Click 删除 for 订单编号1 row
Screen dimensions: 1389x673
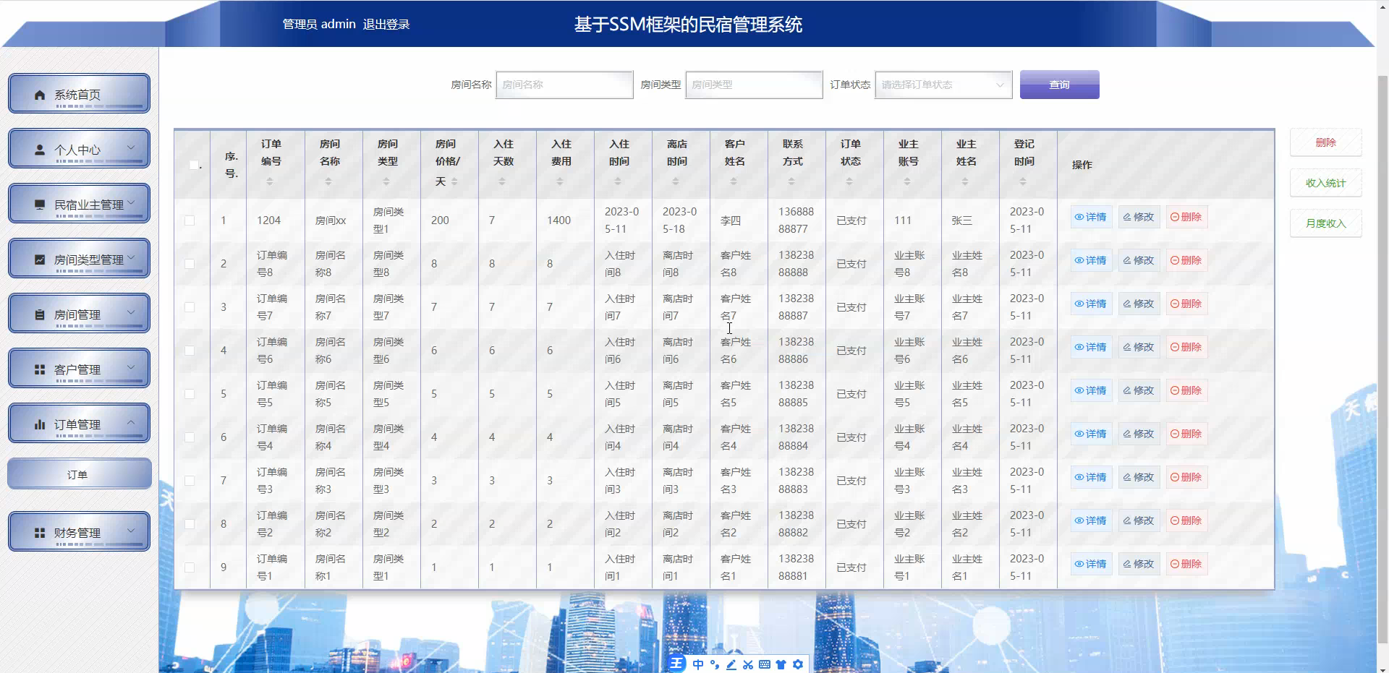tap(1186, 564)
